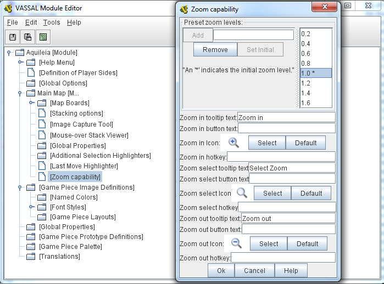Click the Zoom capability document icon
This screenshot has height=284, width=384.
click(42, 177)
